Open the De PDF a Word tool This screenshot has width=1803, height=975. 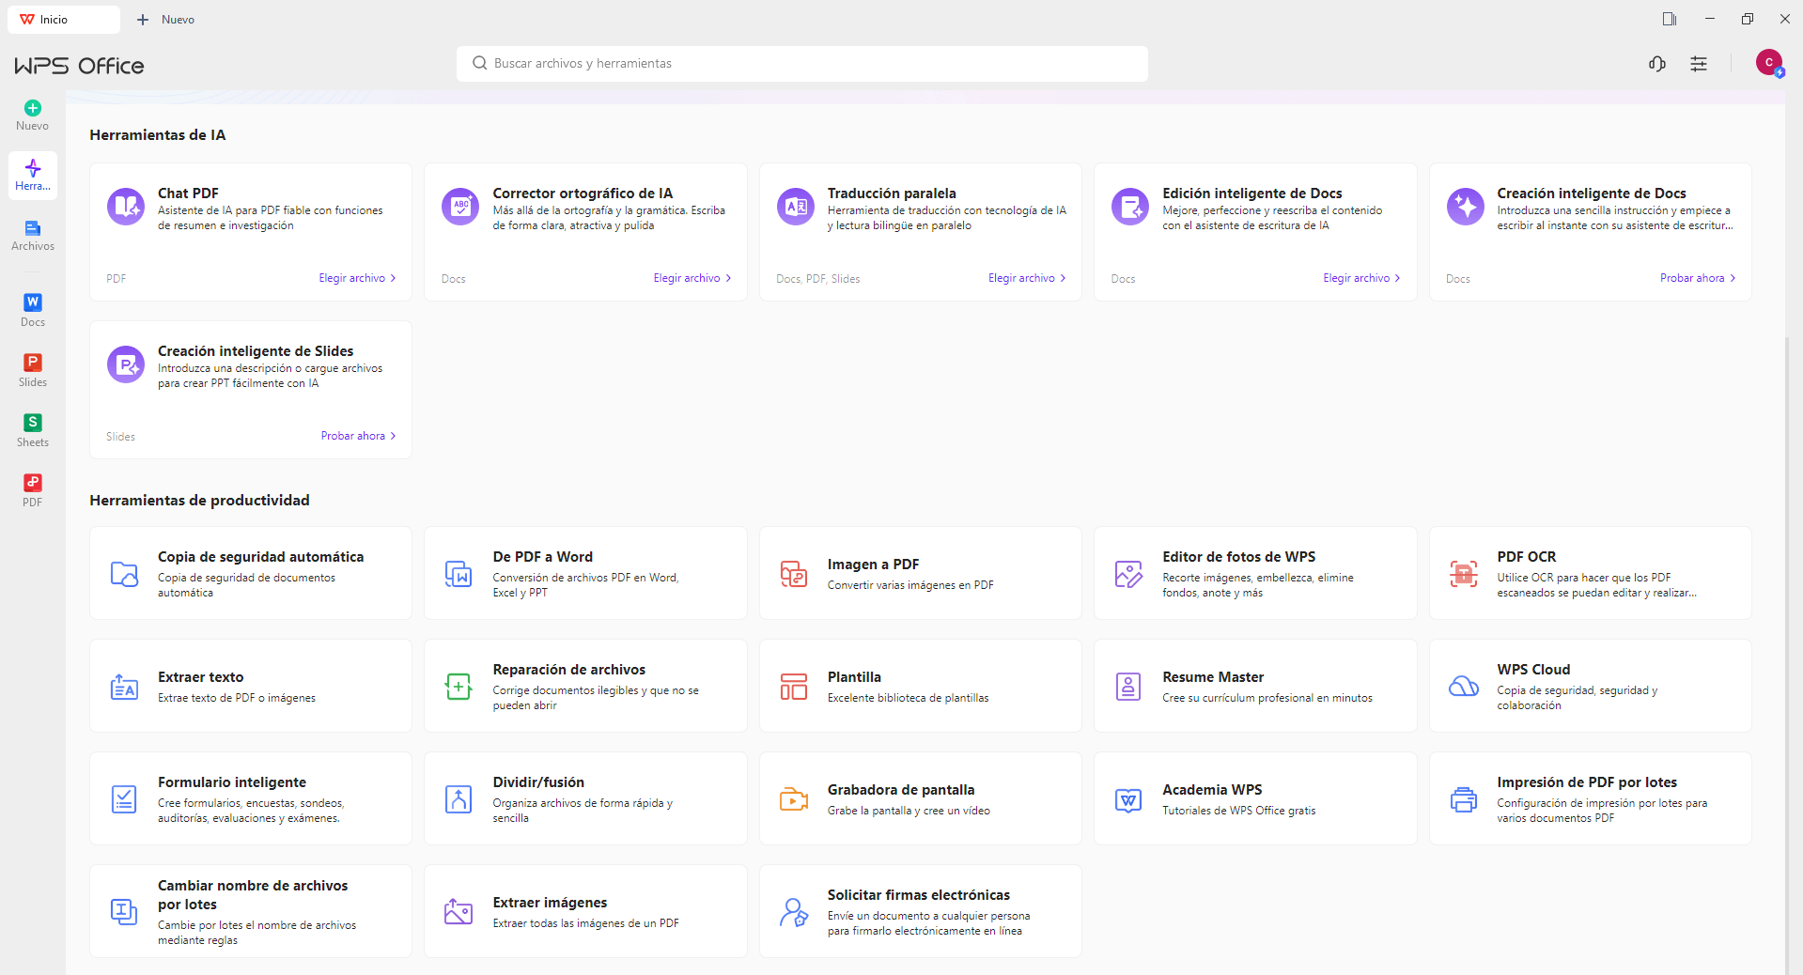[585, 573]
